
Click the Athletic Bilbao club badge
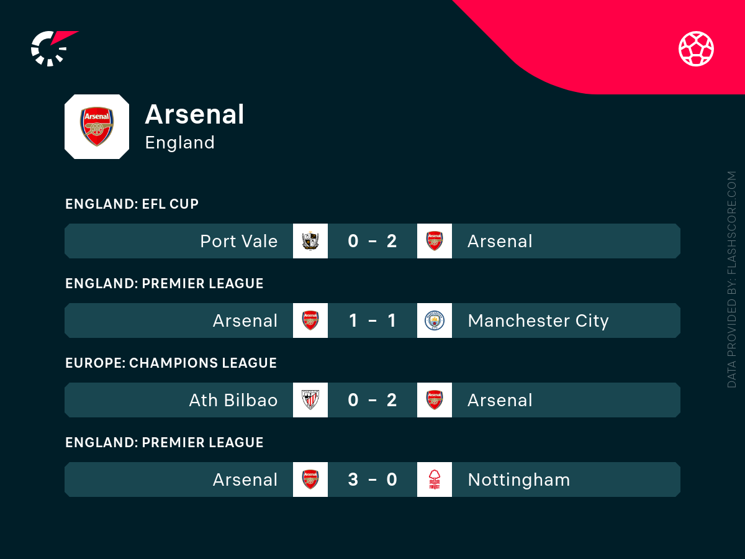pos(310,400)
